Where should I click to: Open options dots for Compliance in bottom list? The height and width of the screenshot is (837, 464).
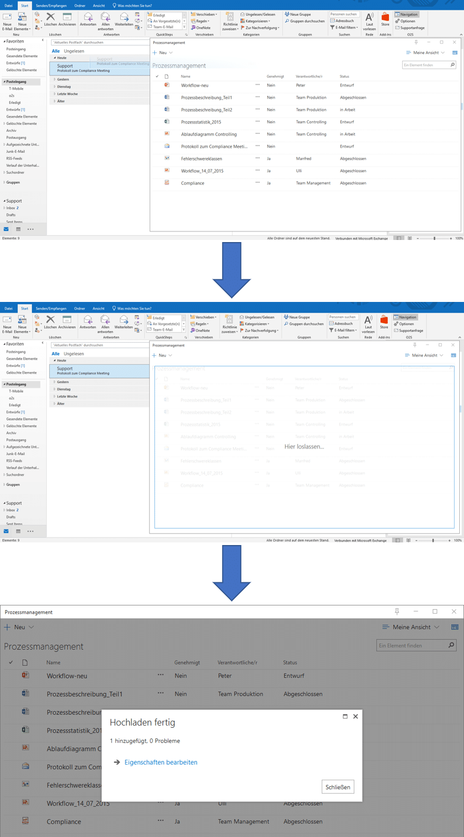pyautogui.click(x=161, y=821)
